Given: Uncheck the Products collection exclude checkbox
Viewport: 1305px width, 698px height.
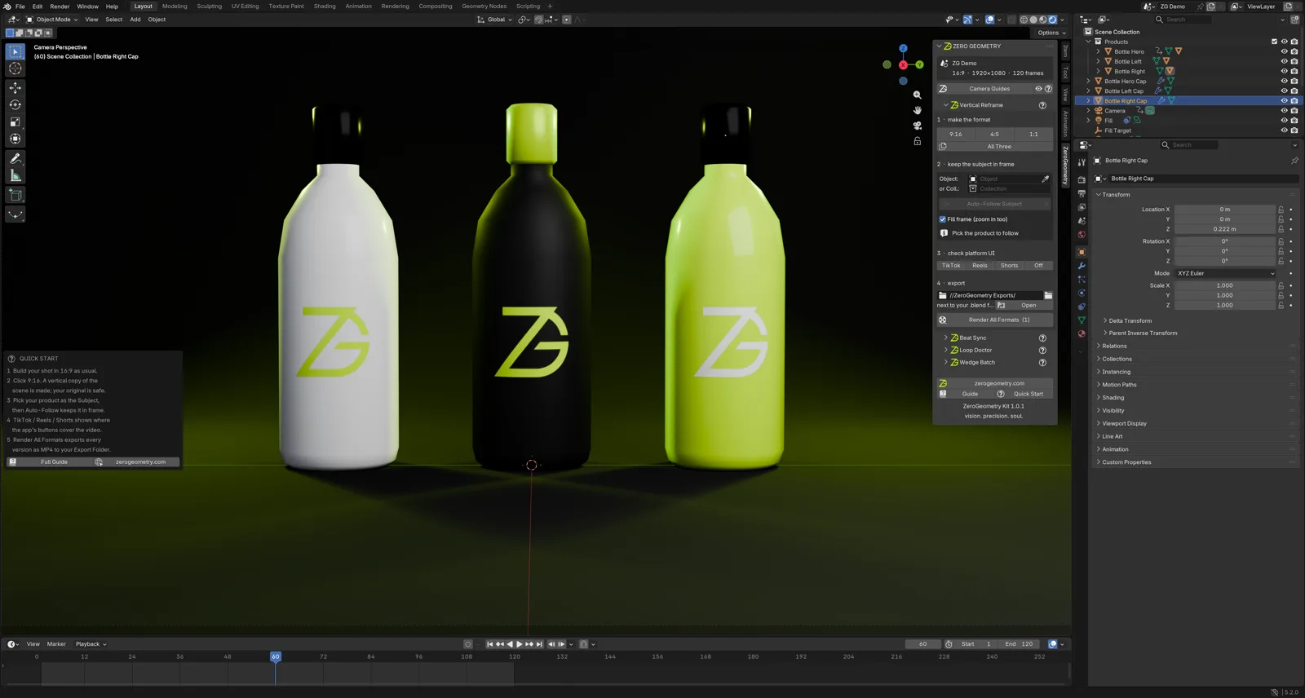Looking at the screenshot, I should pos(1274,42).
